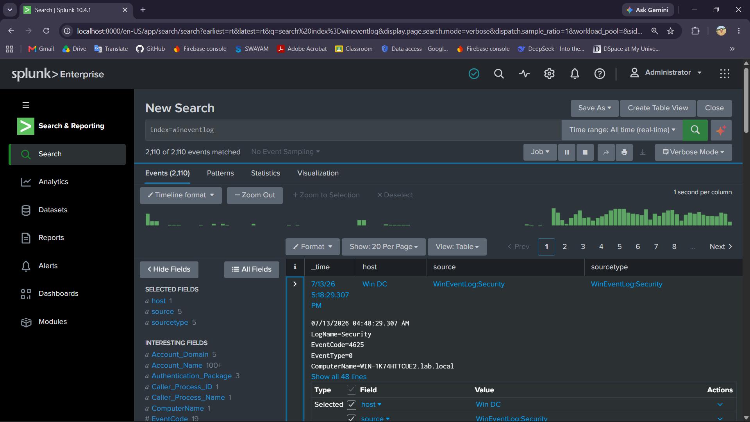Pause the running search job
This screenshot has width=750, height=422.
coord(566,152)
